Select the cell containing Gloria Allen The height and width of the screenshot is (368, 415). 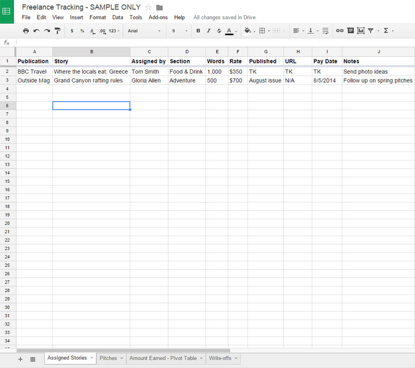coord(148,81)
